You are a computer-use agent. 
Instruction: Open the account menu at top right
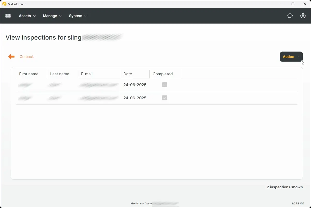coord(303,16)
